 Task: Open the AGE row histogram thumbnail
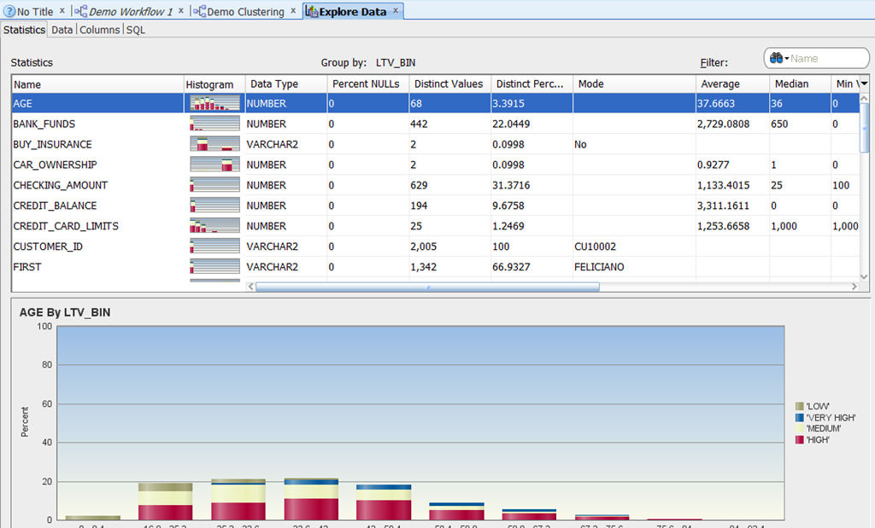pyautogui.click(x=214, y=103)
